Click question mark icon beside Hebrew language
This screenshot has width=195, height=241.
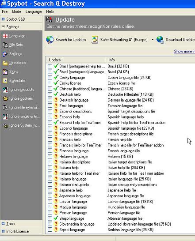(x=56, y=156)
